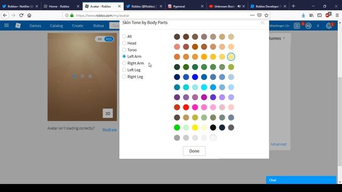Switch to Home - Roblox tab
Viewport: 342px width, 192px height.
[x=61, y=6]
